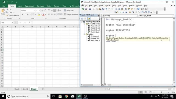Collapse the Microsoft Excel Objects folder

(x=84, y=24)
